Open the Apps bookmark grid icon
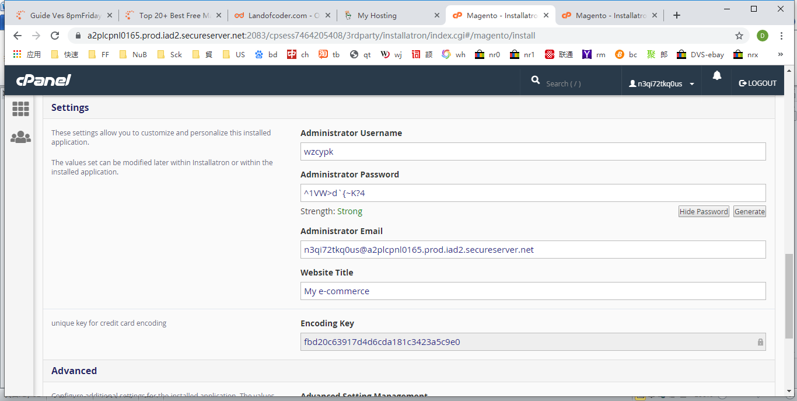Screen dimensions: 797x401 tap(18, 54)
